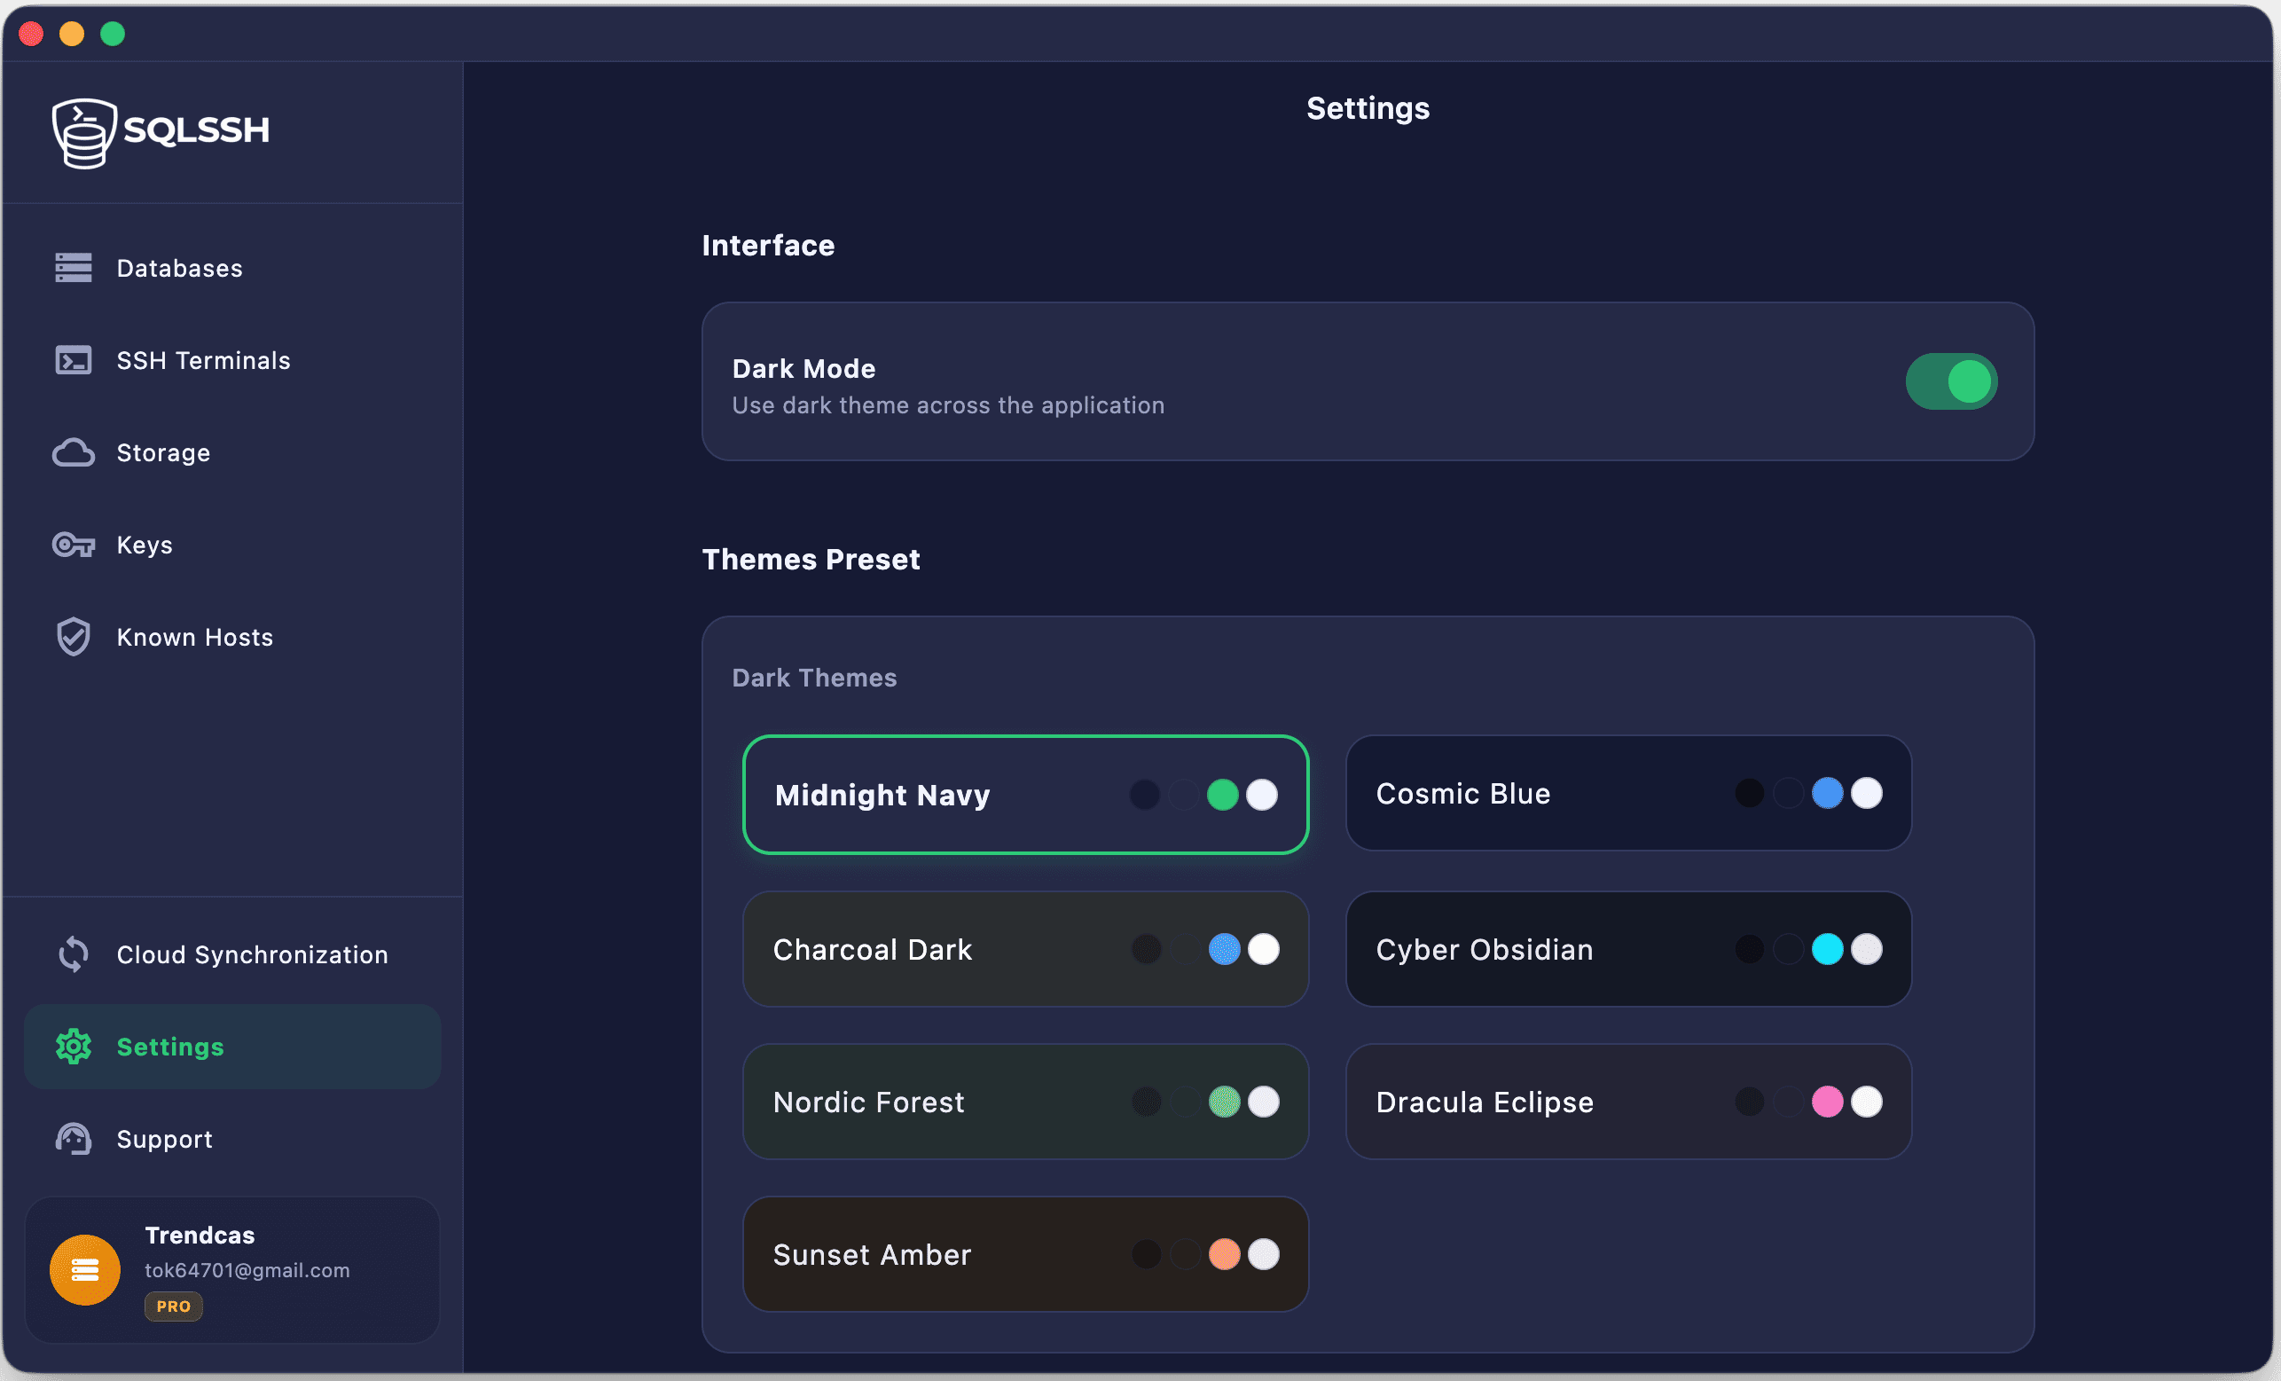Select the Cosmic Blue theme
The image size is (2281, 1381).
pyautogui.click(x=1628, y=793)
